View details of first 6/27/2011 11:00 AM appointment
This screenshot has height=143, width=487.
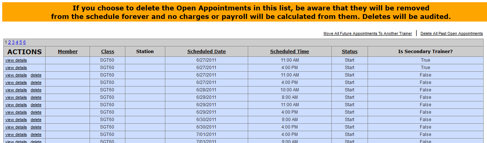(16, 60)
